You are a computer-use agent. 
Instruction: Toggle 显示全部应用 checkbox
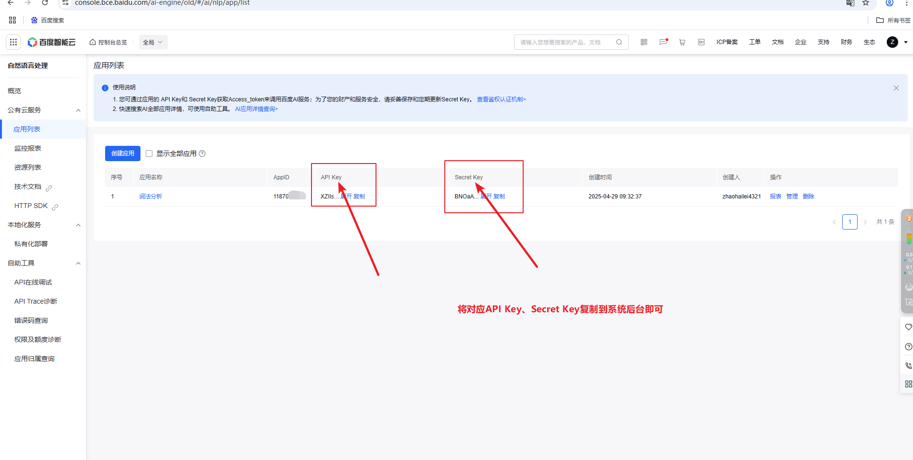point(149,153)
